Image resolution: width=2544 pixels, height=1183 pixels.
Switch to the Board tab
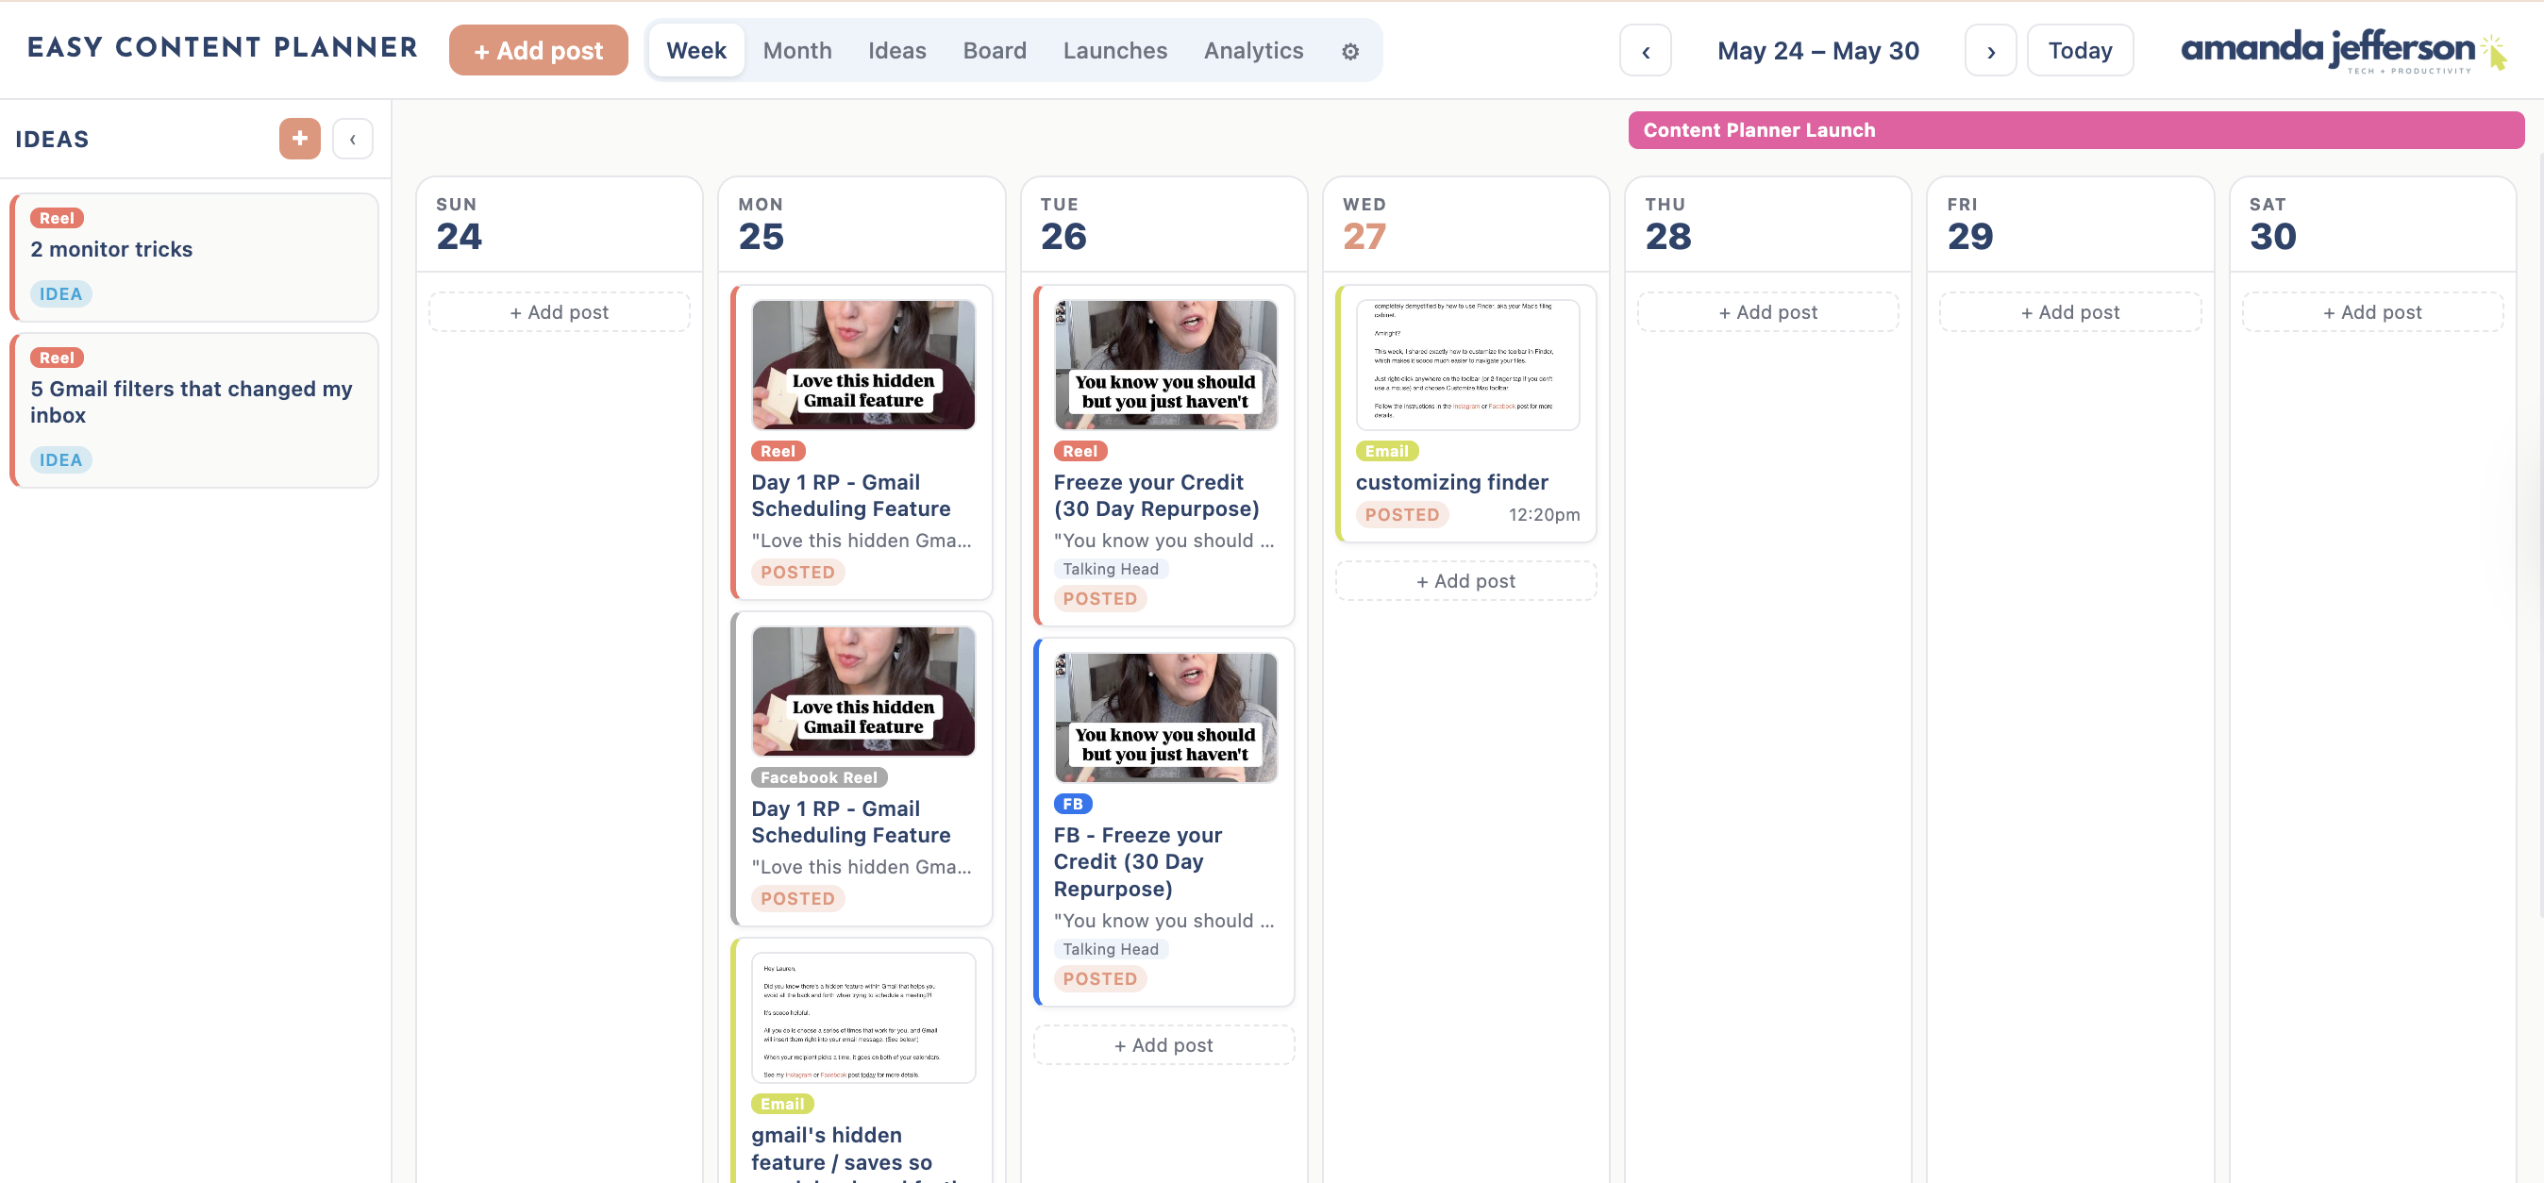pos(995,50)
